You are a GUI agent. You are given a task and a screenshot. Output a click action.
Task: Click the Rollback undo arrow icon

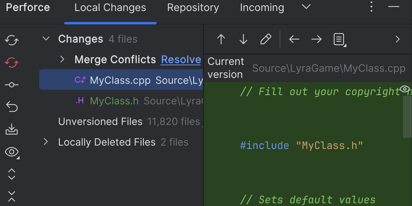point(12,107)
